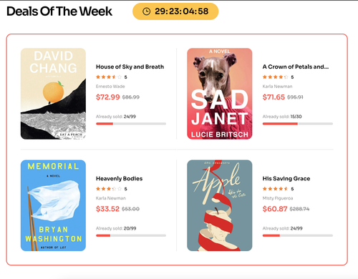
Task: Click author Misty Figueroa
Action: tap(278, 198)
